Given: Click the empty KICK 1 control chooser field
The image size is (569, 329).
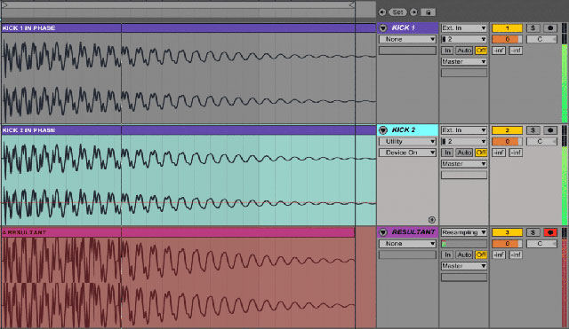Looking at the screenshot, I should tap(407, 51).
